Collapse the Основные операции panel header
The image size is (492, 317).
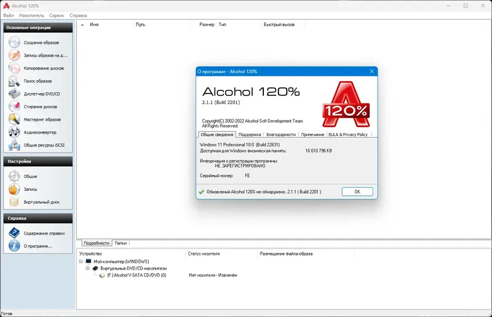[38, 27]
